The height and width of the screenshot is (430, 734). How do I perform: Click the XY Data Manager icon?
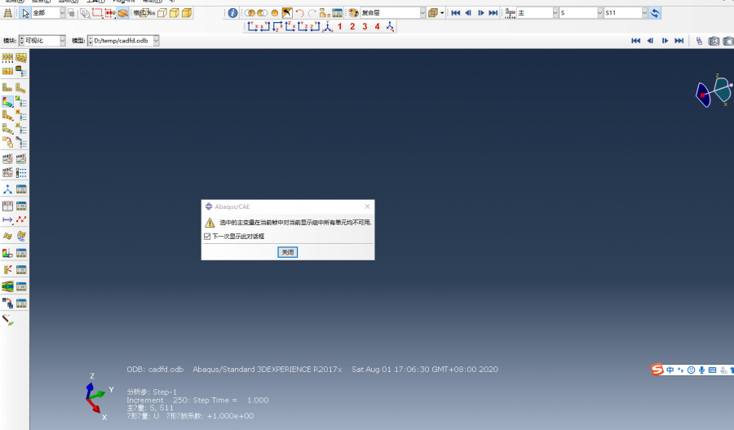coord(21,206)
